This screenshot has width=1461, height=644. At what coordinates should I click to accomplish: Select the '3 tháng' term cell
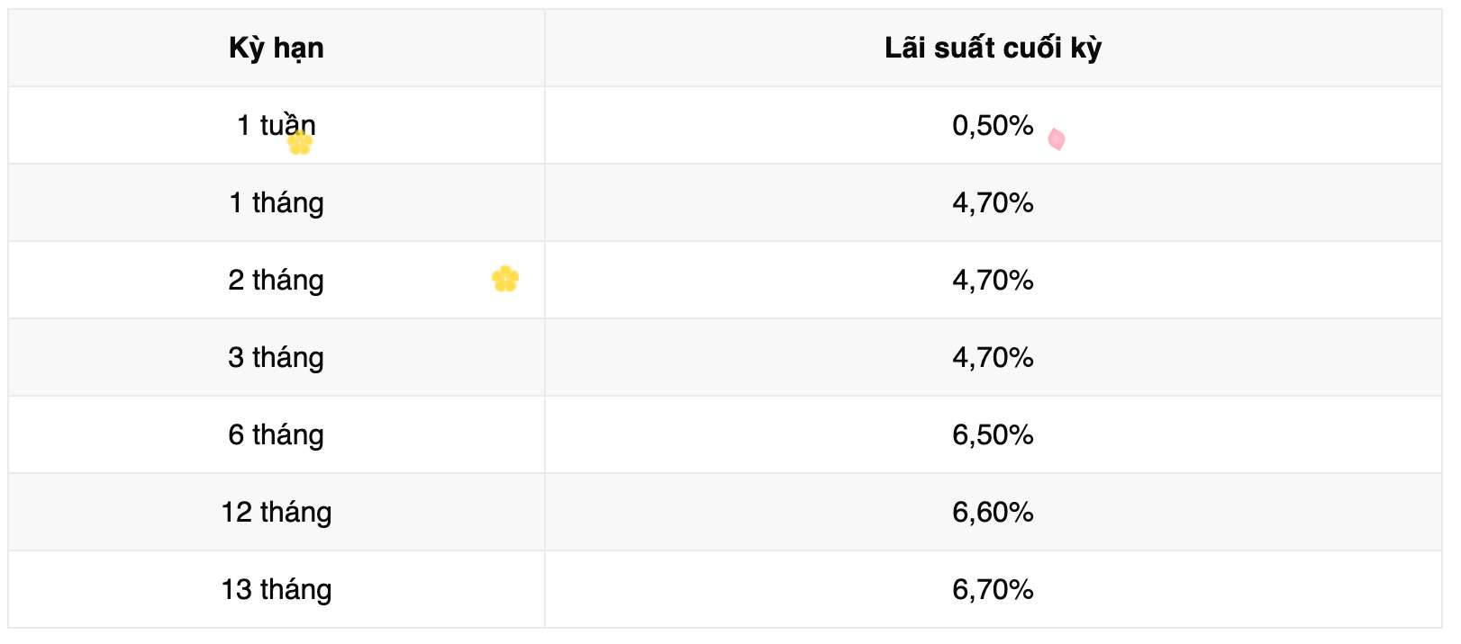[276, 357]
